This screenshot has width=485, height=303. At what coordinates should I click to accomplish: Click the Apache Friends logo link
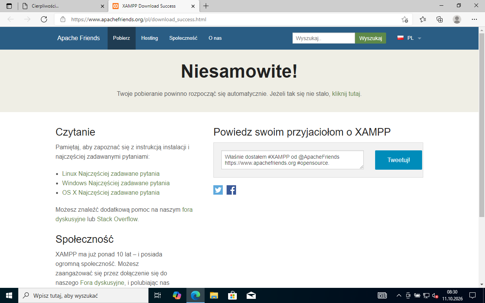[x=78, y=38]
